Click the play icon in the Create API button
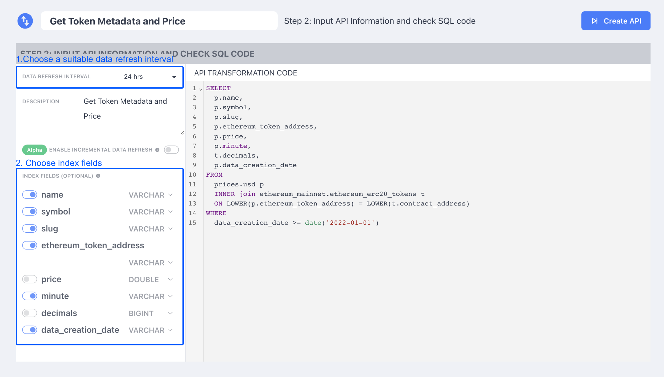 [594, 21]
